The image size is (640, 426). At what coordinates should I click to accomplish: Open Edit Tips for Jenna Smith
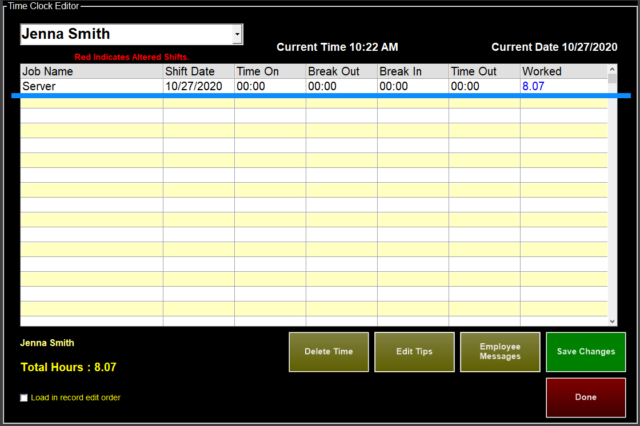tap(414, 352)
